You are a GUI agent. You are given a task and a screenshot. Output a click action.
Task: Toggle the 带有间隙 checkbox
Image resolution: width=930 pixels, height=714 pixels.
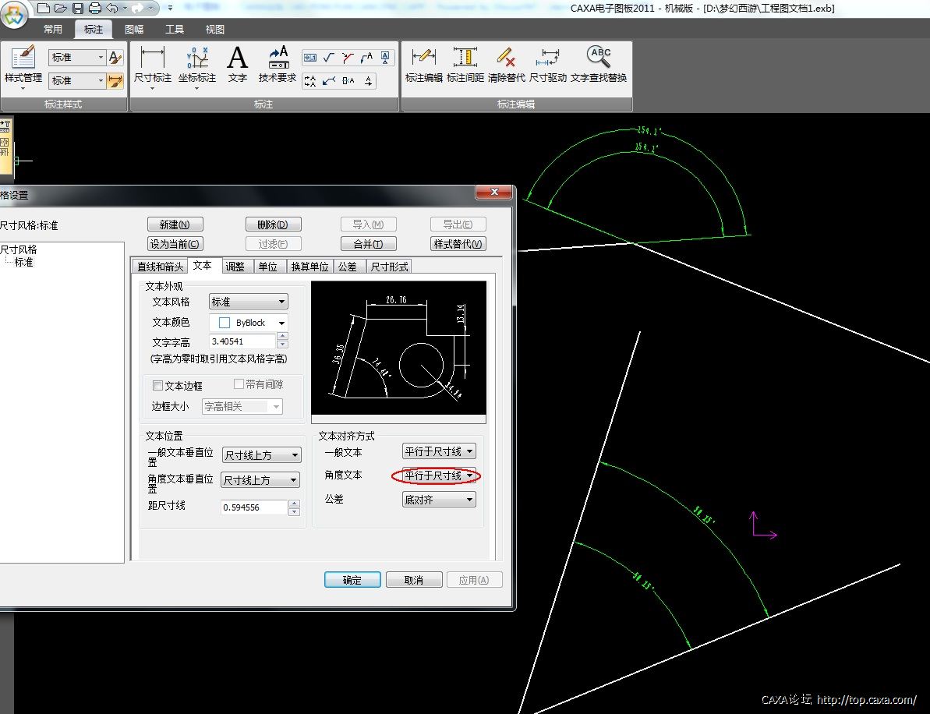point(239,384)
